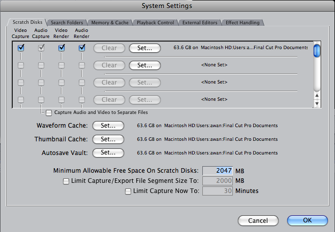Confirm settings with OK button
The height and width of the screenshot is (232, 335).
[x=308, y=220]
